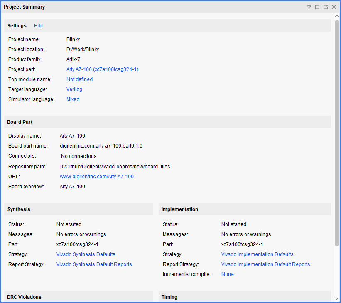Open Vivado Implementation Defaults strategy link
The height and width of the screenshot is (303, 341).
point(257,254)
